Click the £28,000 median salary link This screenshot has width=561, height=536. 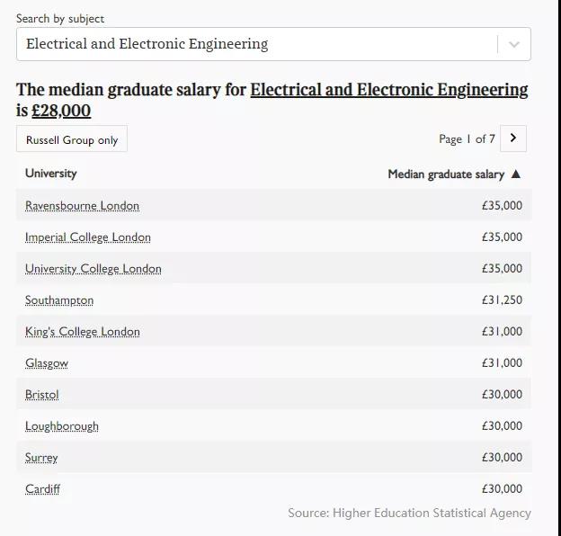61,111
